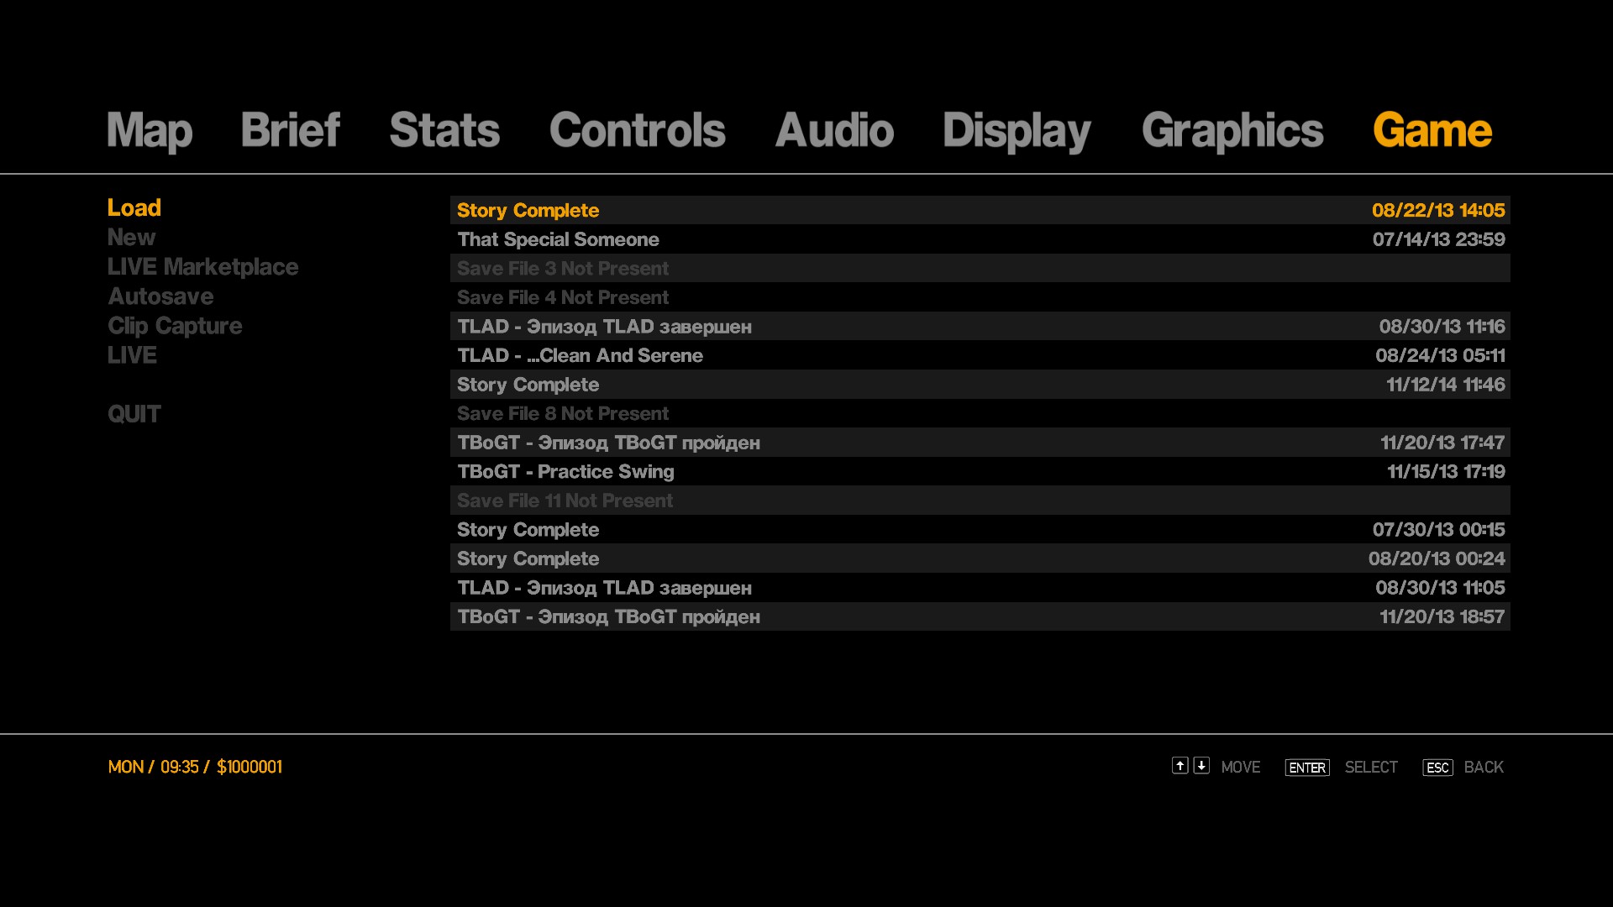Click the up arrow key icon
The height and width of the screenshot is (907, 1613).
point(1180,765)
